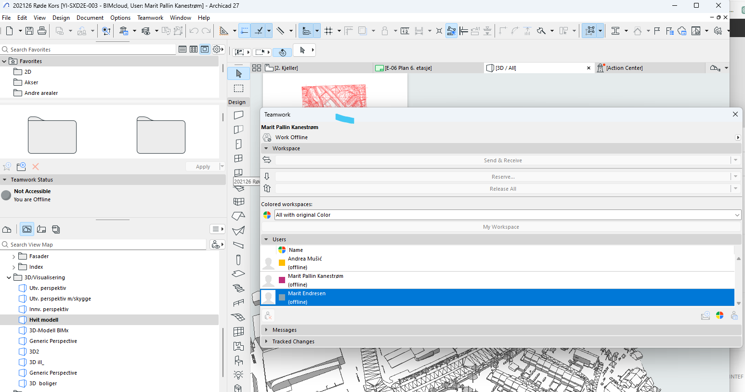The height and width of the screenshot is (392, 745).
Task: Open the Teamwork menu
Action: (150, 18)
